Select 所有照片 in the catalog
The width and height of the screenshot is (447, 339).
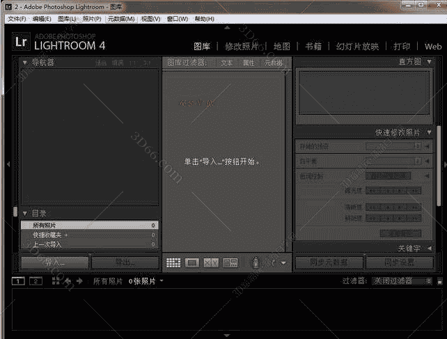click(90, 226)
